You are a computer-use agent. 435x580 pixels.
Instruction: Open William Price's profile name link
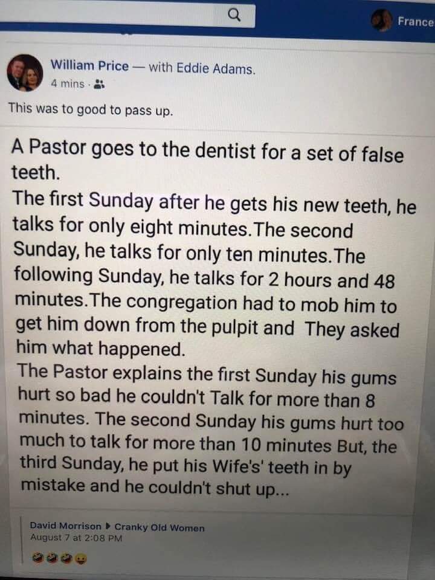point(89,66)
